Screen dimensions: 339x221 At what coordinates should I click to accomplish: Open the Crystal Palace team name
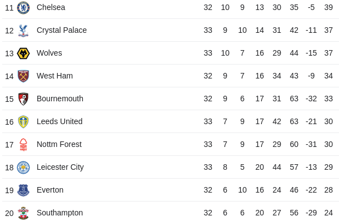pos(62,30)
